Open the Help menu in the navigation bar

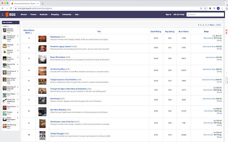77,15
